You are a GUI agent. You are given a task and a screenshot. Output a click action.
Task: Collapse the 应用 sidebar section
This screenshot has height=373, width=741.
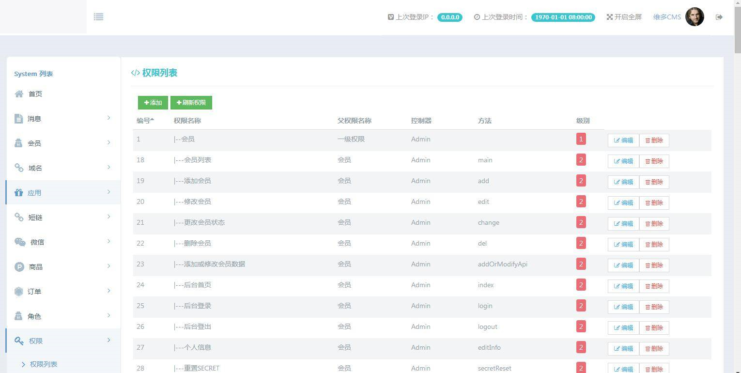pyautogui.click(x=63, y=192)
